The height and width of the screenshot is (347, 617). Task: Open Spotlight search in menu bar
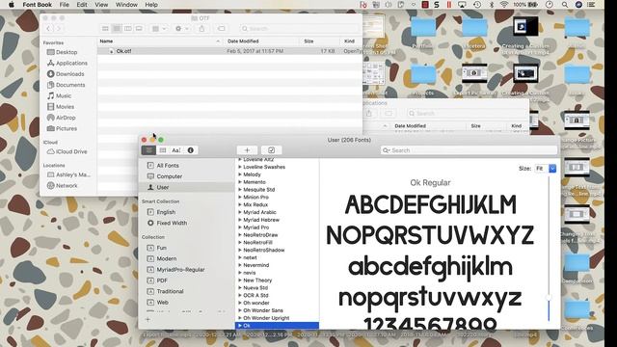point(565,5)
